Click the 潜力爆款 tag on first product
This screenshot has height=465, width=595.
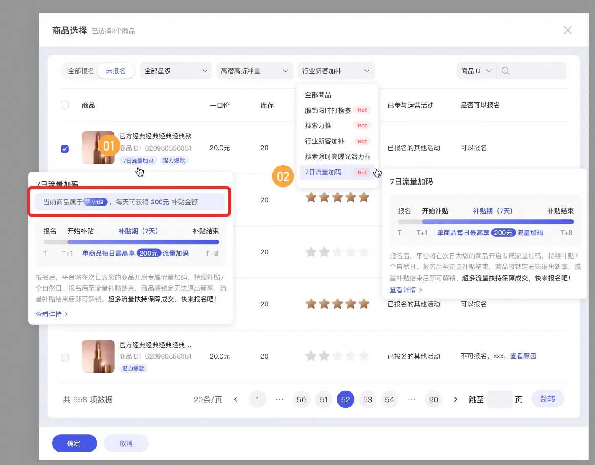174,161
